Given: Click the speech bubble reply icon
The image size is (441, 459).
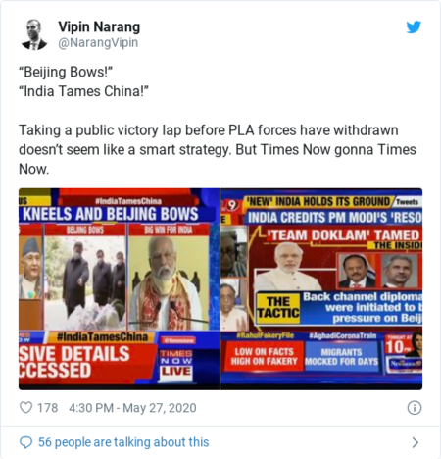Looking at the screenshot, I should tap(25, 442).
